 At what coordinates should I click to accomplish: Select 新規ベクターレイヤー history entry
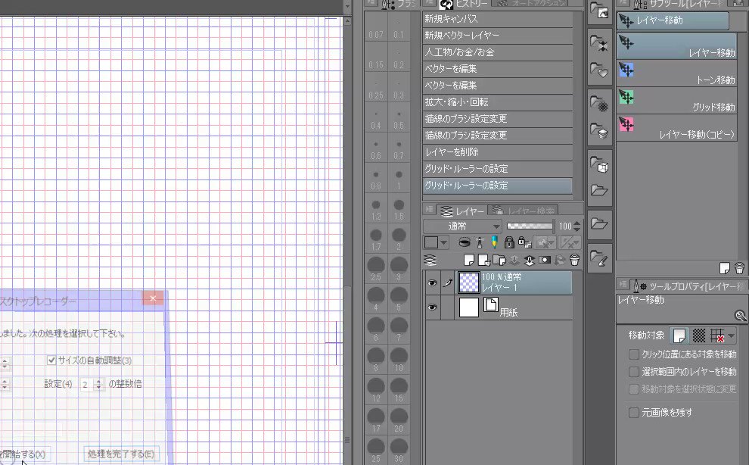(497, 36)
